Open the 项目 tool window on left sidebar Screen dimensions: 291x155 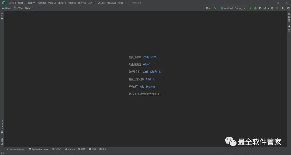pyautogui.click(x=2, y=16)
